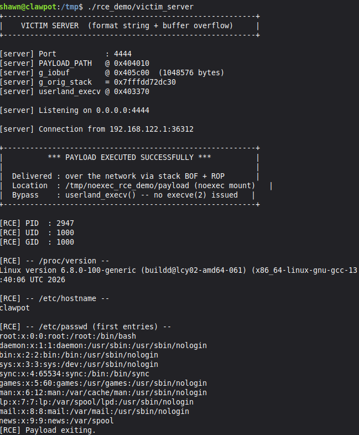This screenshot has width=359, height=435.
Task: Click the userland_execv address 0x403370
Action: click(132, 91)
